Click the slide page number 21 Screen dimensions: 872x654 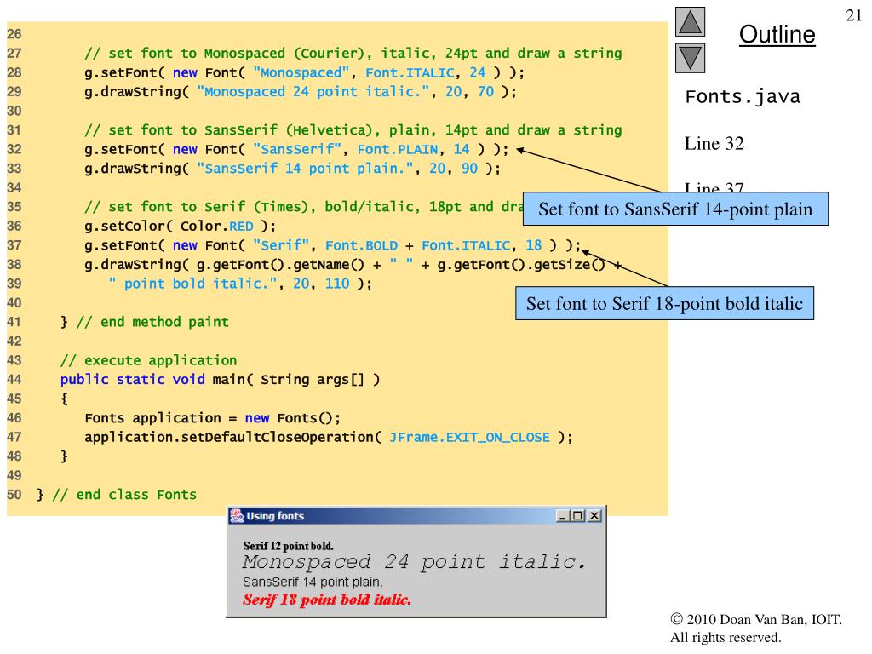853,15
